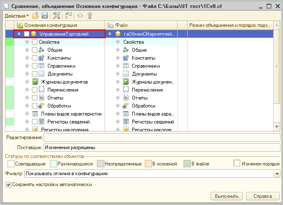Click the Файл column header
Image resolution: width=283 pixels, height=205 pixels.
click(x=141, y=25)
